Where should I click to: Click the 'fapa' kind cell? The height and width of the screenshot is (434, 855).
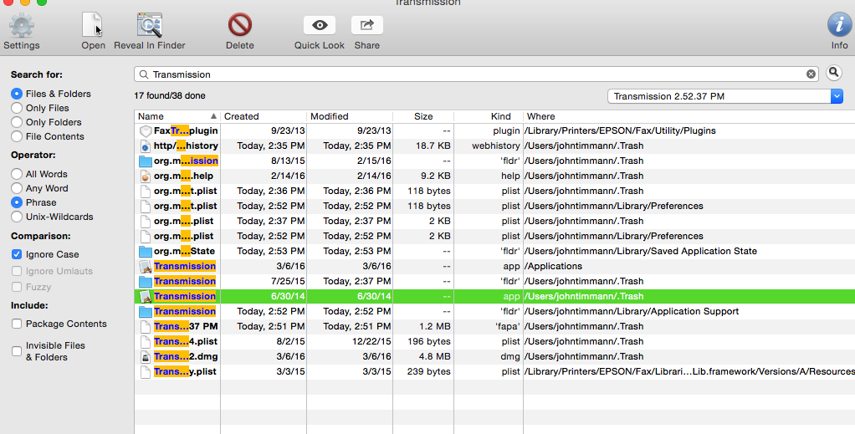[507, 327]
